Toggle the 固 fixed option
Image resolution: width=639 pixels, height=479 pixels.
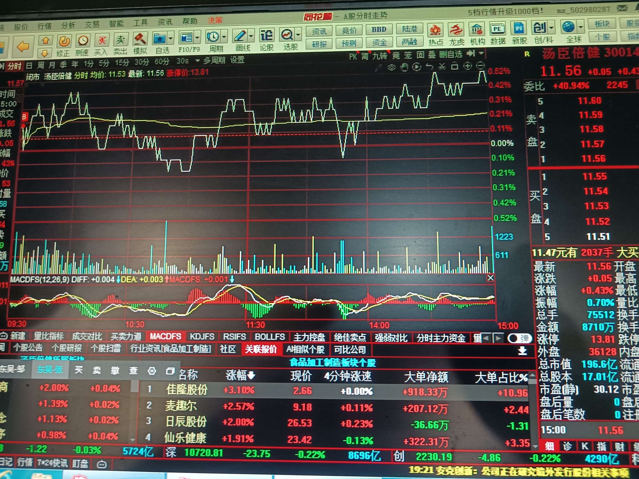pyautogui.click(x=420, y=55)
